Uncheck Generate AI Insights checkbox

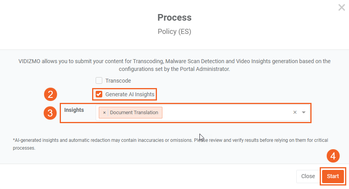pyautogui.click(x=99, y=94)
